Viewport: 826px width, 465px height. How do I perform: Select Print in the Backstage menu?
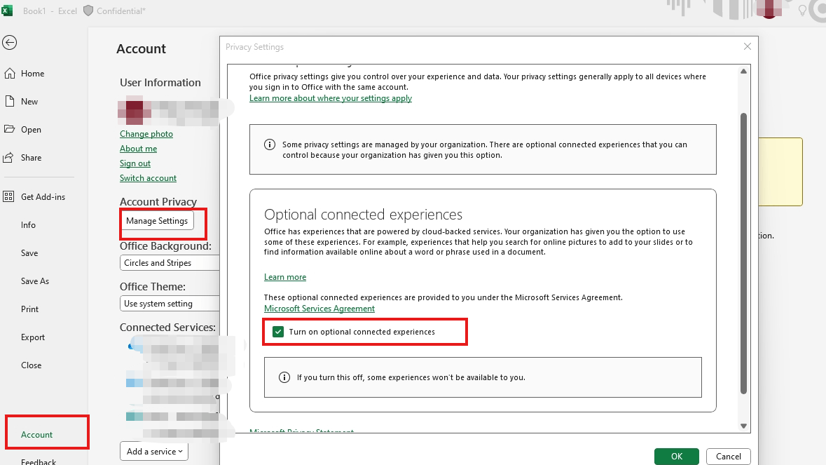pos(29,309)
